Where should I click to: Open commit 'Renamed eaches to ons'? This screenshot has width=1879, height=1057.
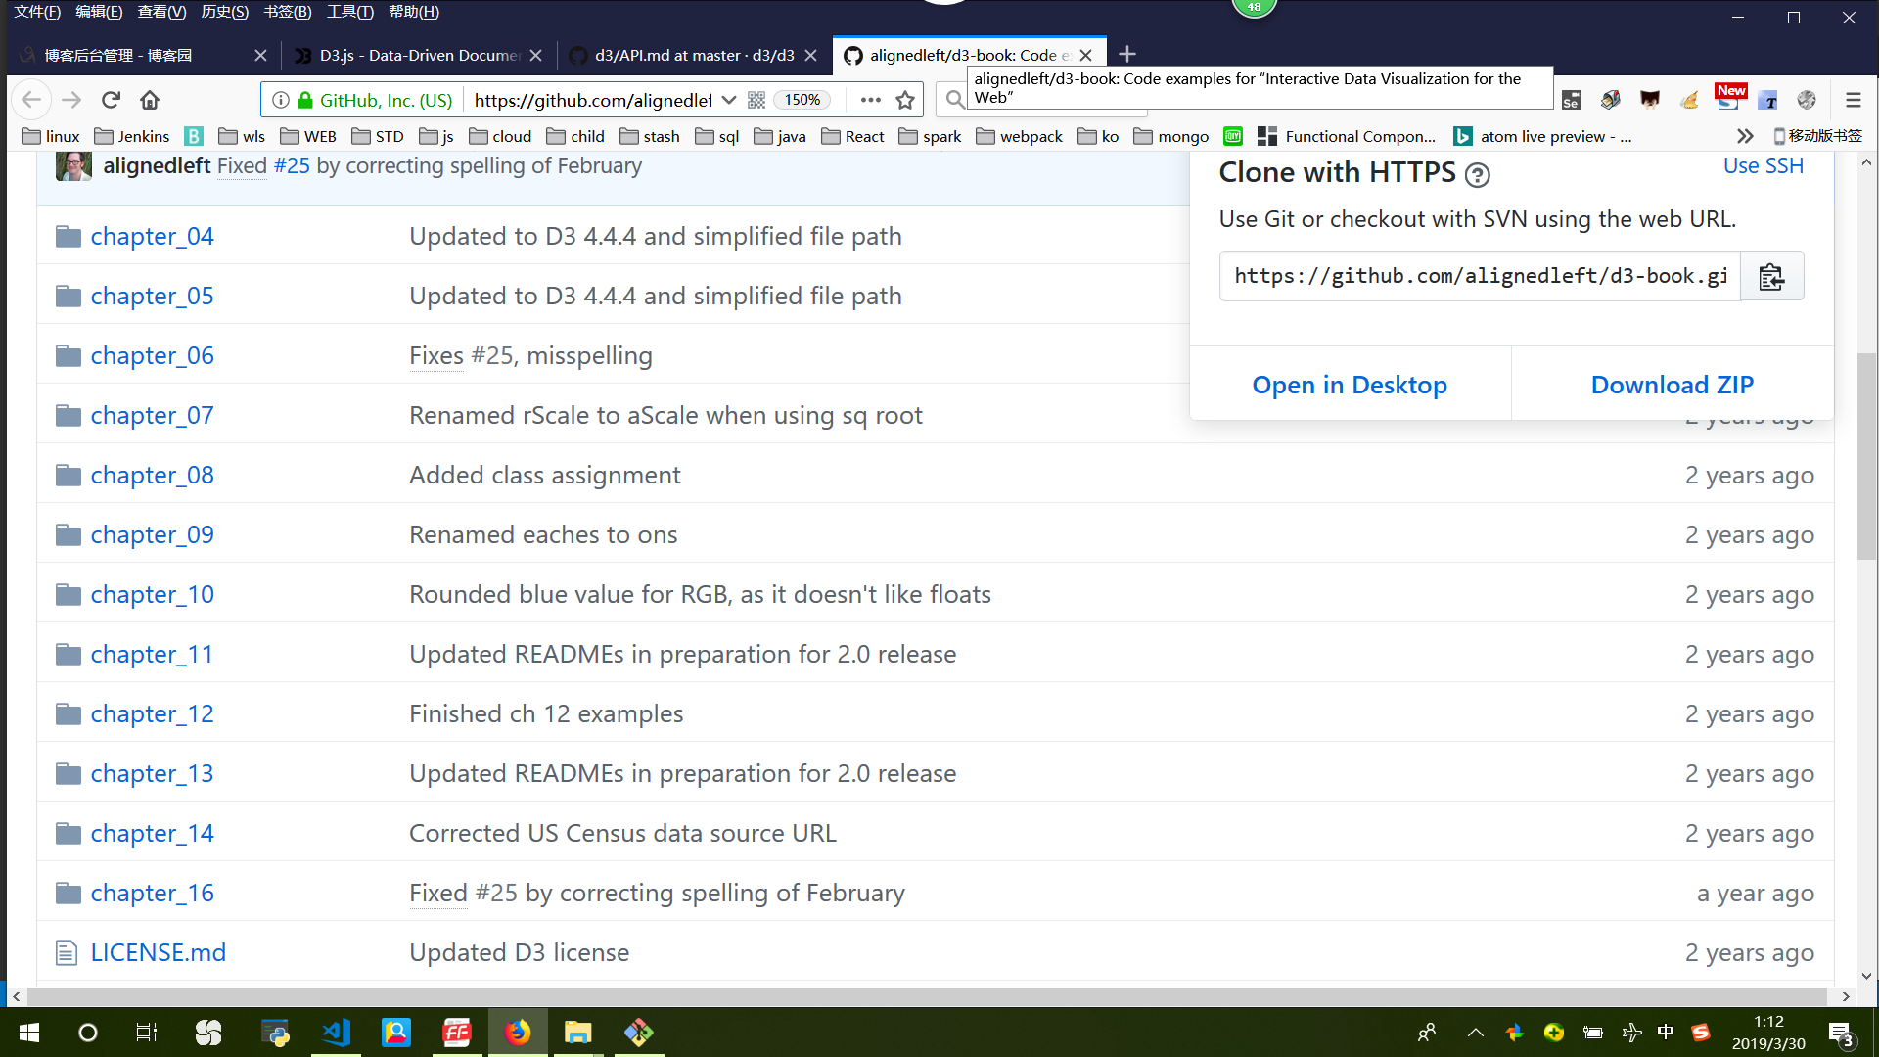(x=543, y=534)
